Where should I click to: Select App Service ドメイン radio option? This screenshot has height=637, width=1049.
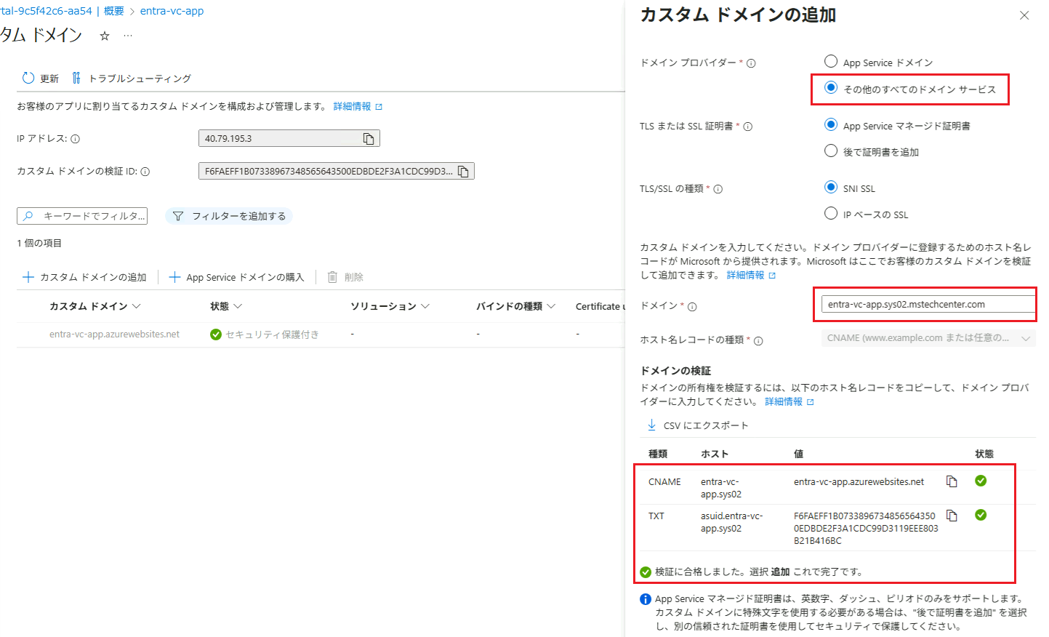click(831, 61)
